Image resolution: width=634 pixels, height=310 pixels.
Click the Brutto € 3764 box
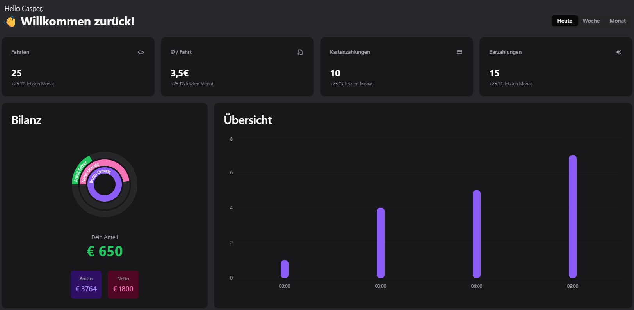[x=86, y=285]
